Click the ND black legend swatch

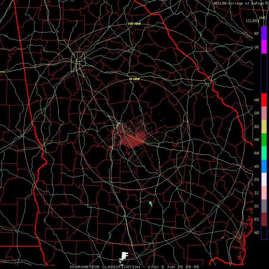pyautogui.click(x=264, y=233)
